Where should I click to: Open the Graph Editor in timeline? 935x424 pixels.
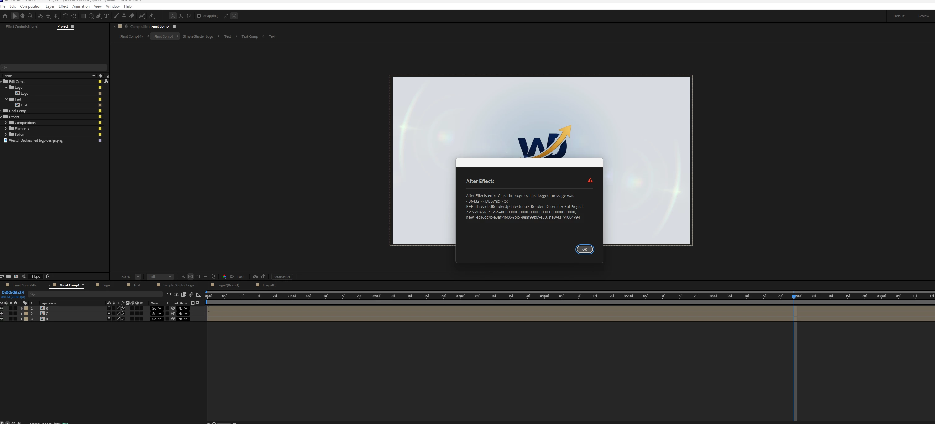coord(199,294)
